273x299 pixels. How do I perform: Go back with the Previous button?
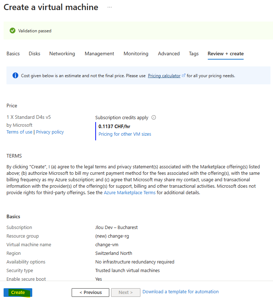pyautogui.click(x=90, y=292)
